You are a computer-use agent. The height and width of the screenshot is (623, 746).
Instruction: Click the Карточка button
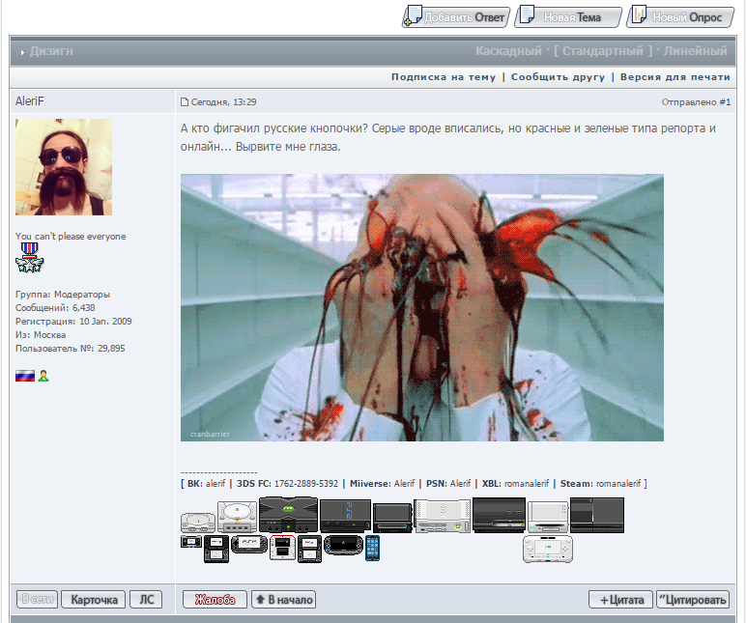click(93, 599)
